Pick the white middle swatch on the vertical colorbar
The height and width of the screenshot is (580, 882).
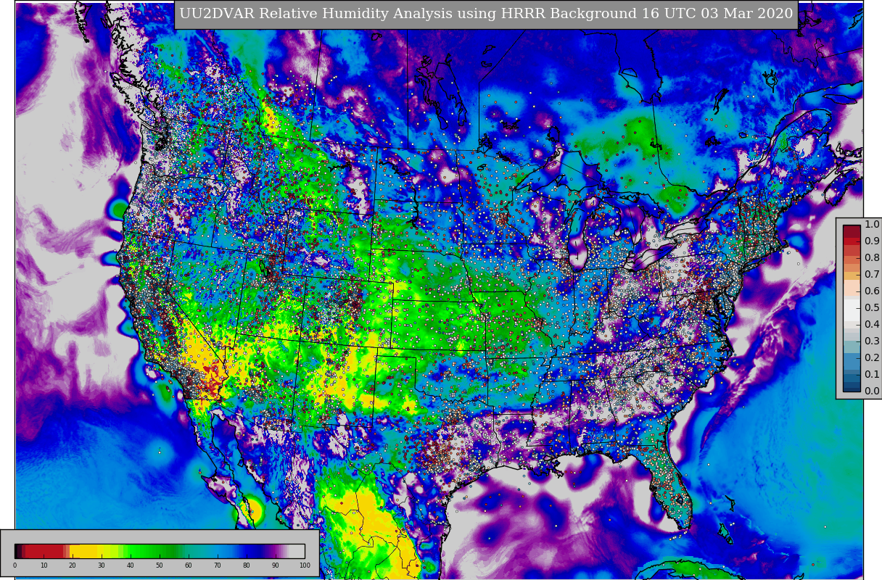tap(852, 310)
